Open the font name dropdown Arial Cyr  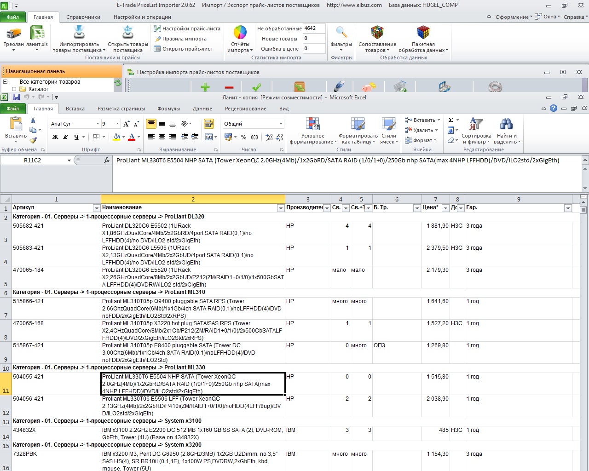(x=98, y=124)
